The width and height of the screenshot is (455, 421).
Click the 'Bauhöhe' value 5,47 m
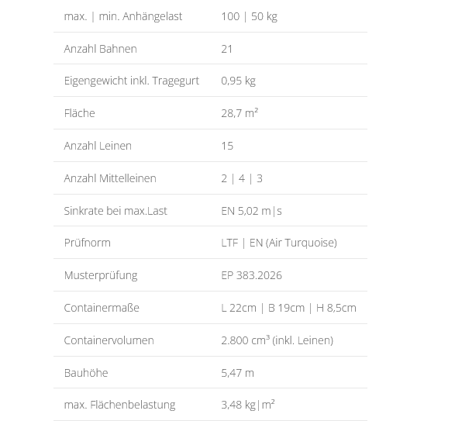[x=237, y=373]
